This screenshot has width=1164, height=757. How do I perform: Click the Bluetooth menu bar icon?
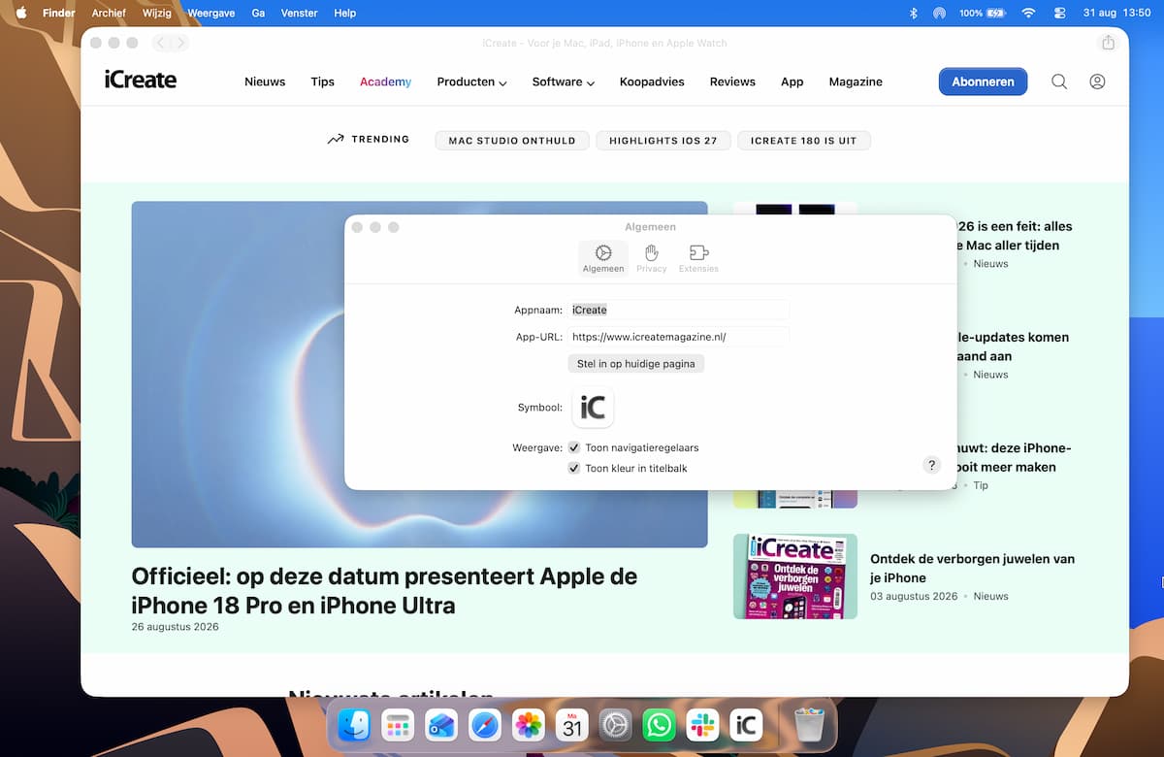click(913, 13)
